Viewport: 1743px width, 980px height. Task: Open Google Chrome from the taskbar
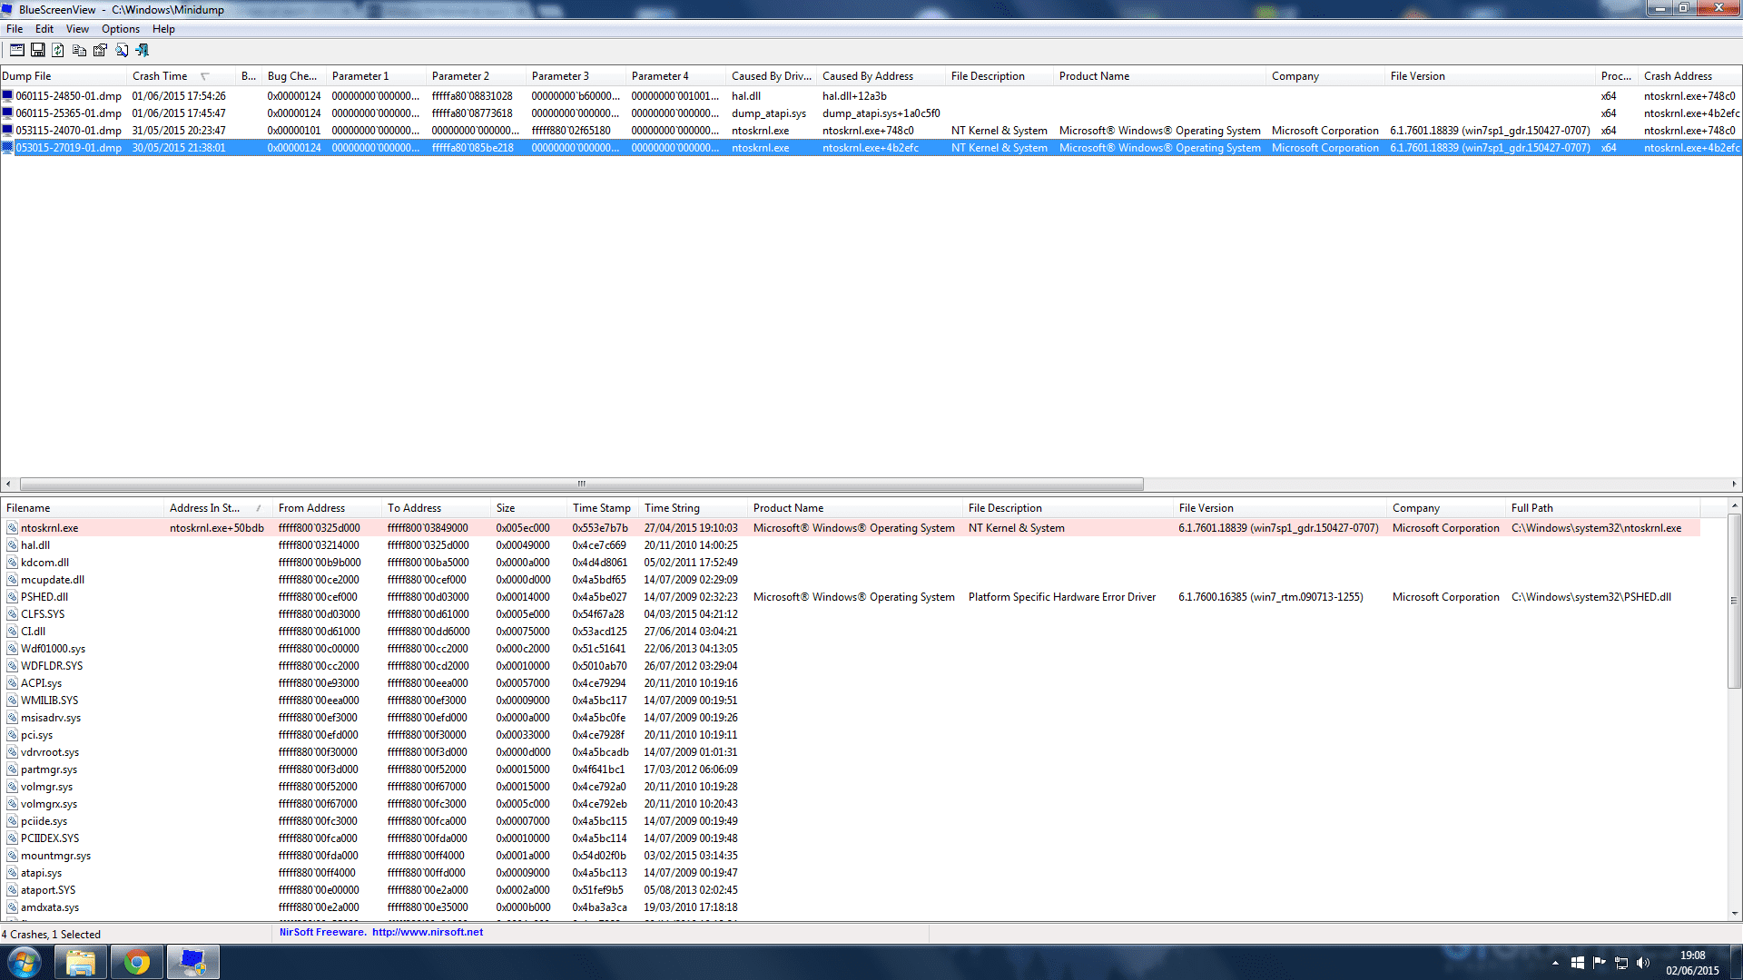point(137,962)
